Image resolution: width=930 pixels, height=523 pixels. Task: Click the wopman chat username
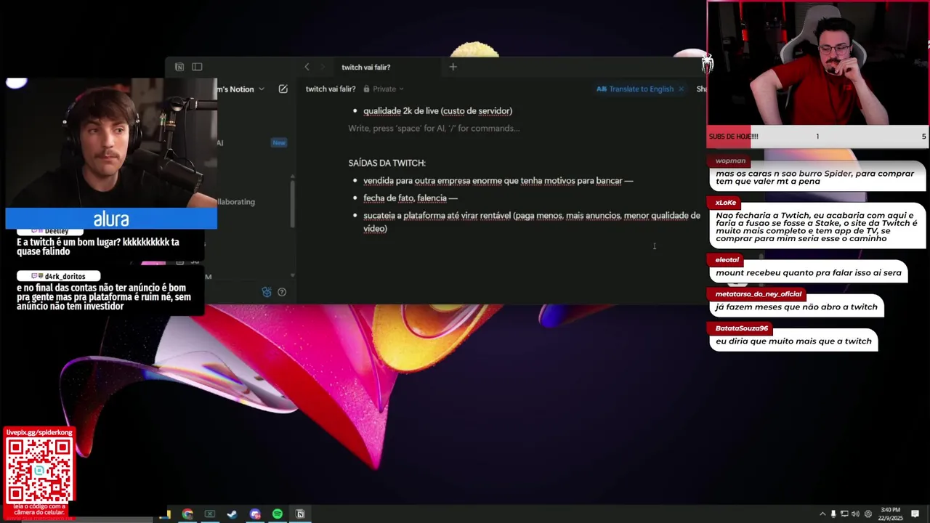click(730, 161)
